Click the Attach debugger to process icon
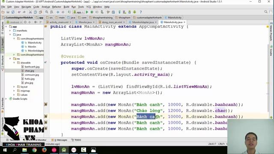The image size is (274, 154). coord(102,12)
